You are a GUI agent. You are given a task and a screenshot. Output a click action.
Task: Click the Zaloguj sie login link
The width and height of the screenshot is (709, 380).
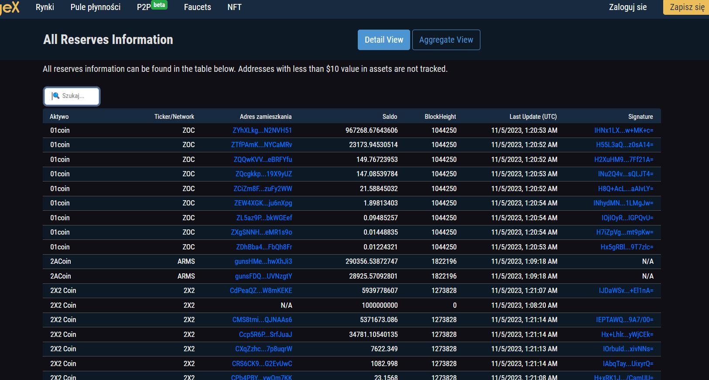coord(627,7)
